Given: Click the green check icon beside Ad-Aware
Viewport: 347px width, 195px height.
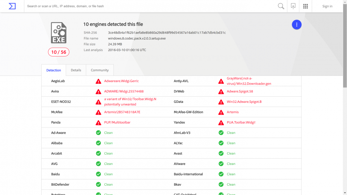Looking at the screenshot, I should point(99,133).
